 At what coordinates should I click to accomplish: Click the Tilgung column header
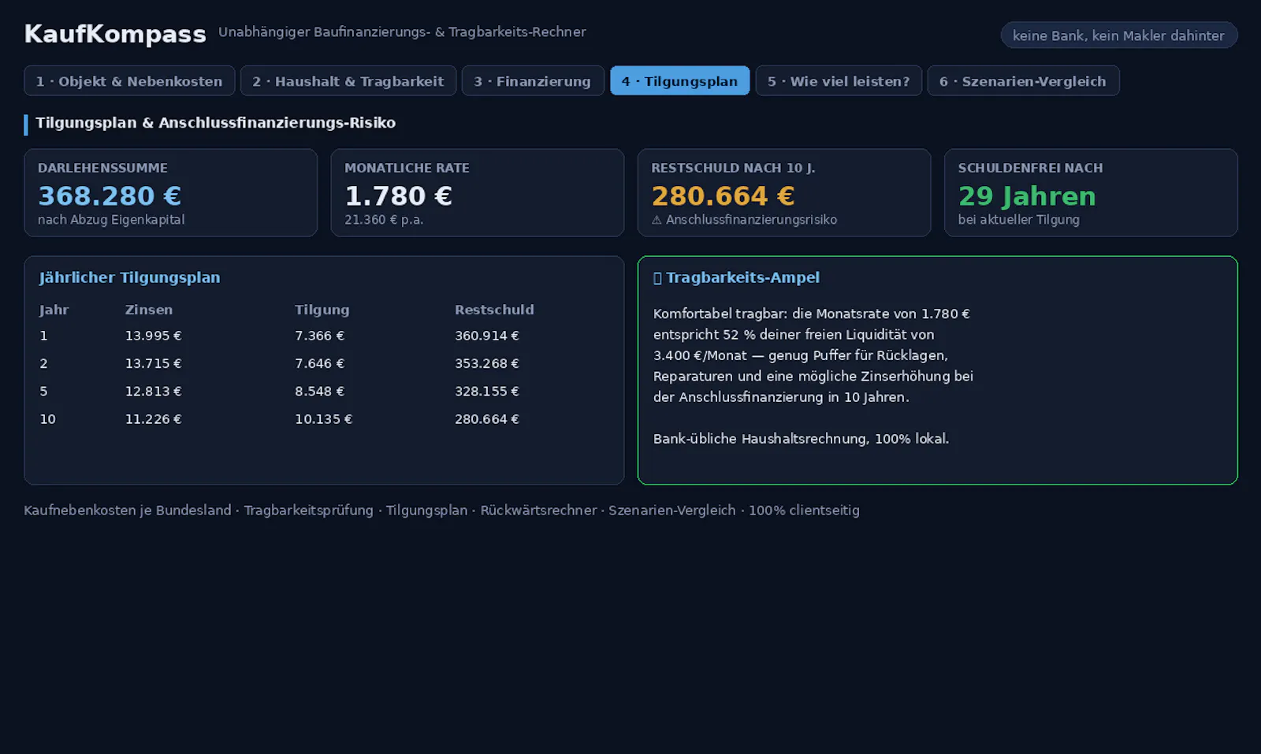point(322,310)
